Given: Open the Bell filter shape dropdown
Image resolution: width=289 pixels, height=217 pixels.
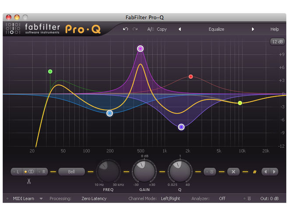Looking at the screenshot, I should (x=71, y=172).
